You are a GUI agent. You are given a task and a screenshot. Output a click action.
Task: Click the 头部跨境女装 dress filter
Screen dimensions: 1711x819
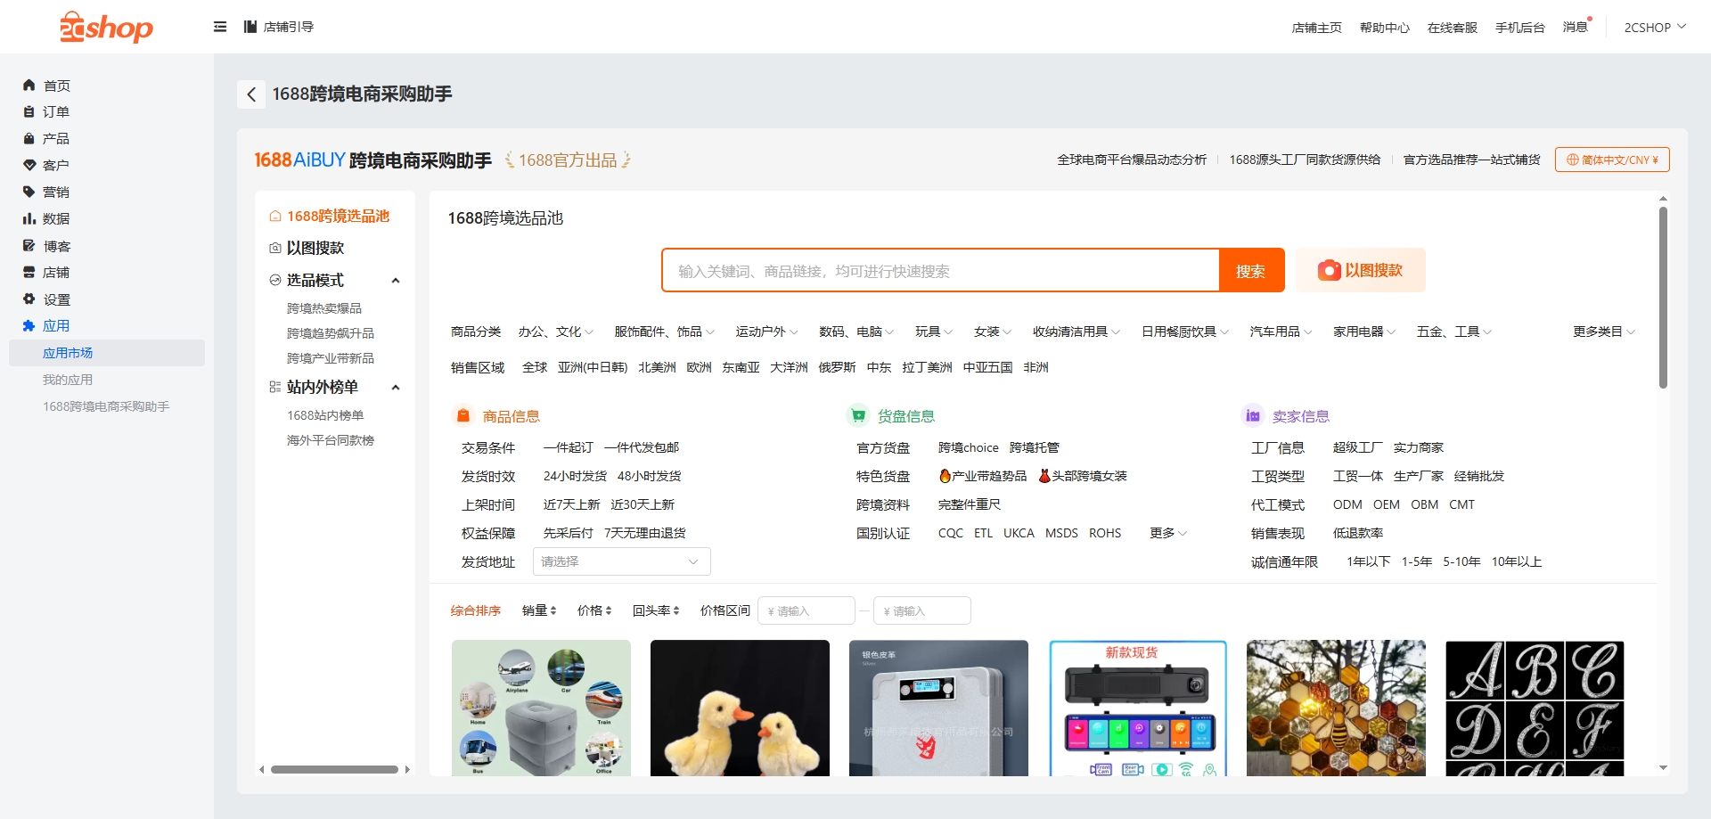(x=1083, y=476)
